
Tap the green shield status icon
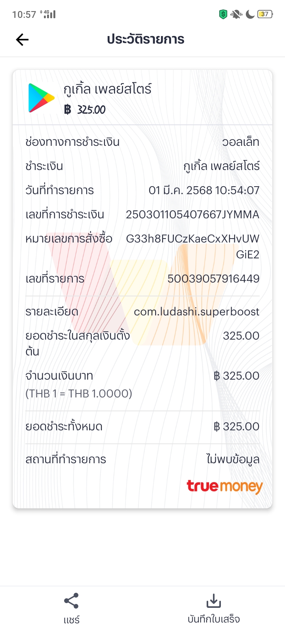pos(223,15)
